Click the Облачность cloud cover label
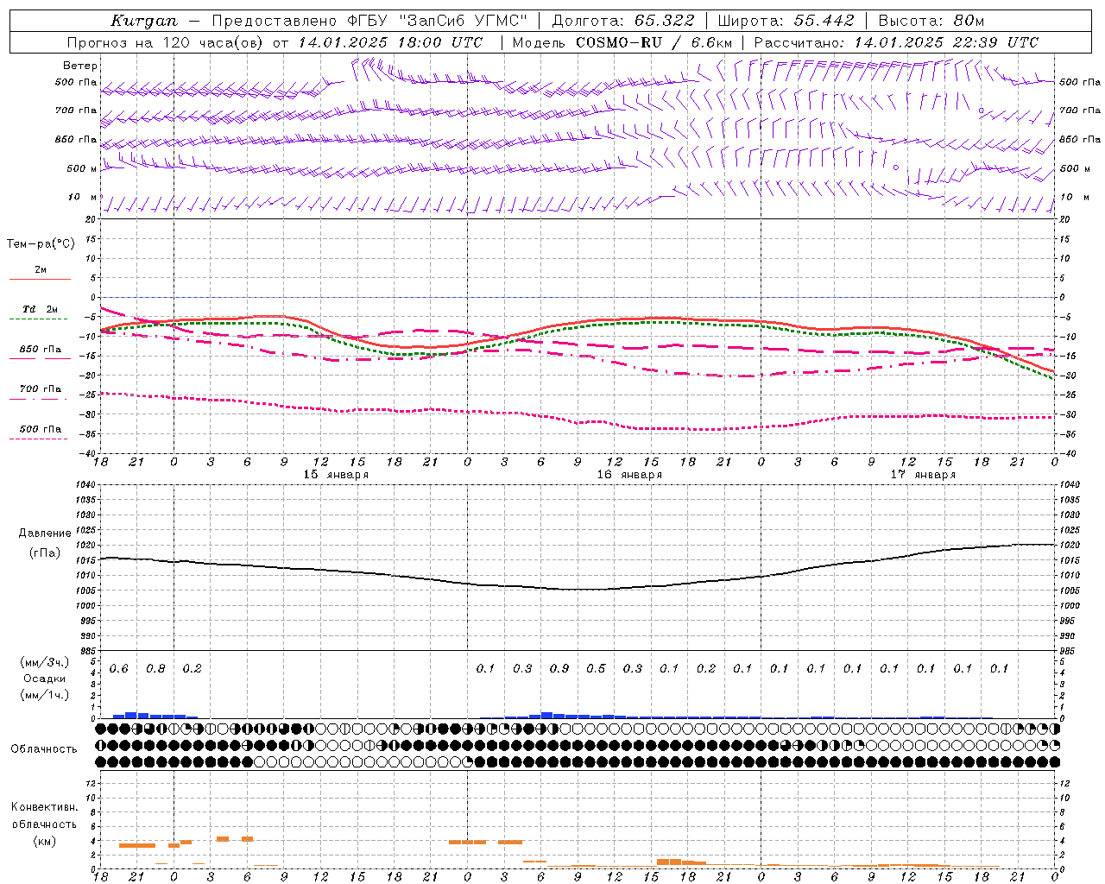The image size is (1105, 884). (x=44, y=749)
